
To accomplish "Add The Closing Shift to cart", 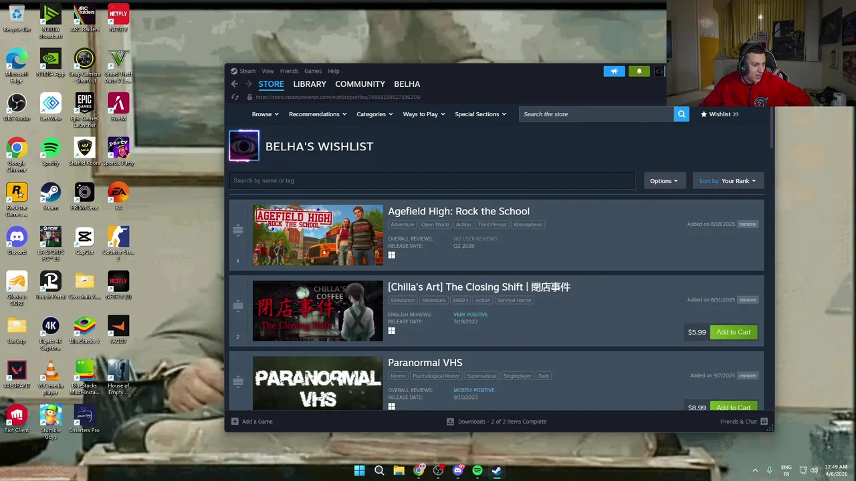I will (x=734, y=332).
